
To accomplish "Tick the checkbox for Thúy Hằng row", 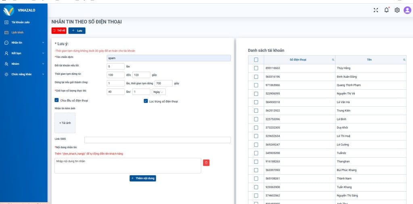I will (256, 68).
